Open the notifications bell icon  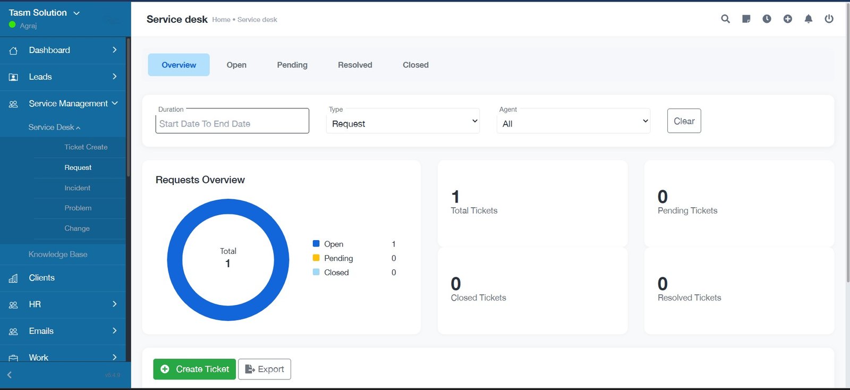(808, 19)
